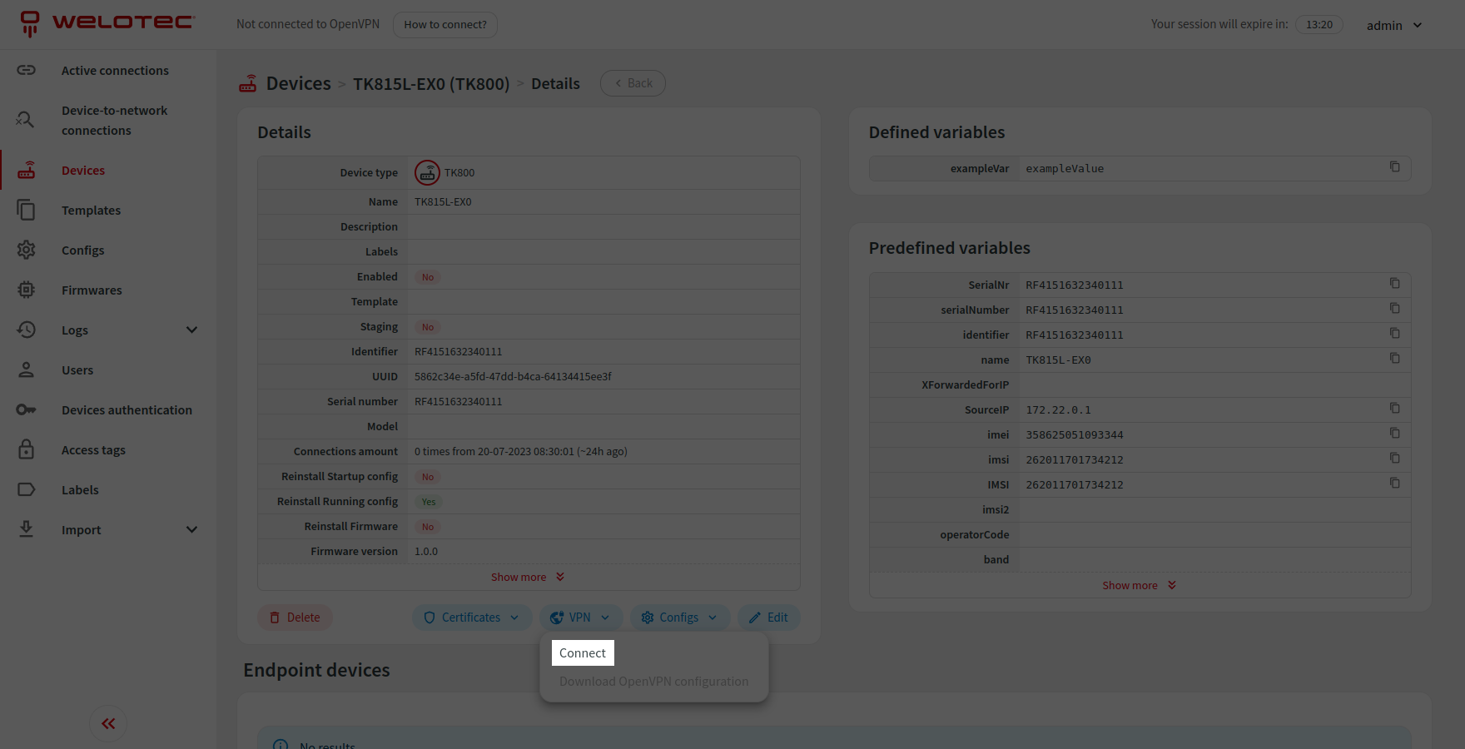
Task: Open the Certificates dropdown
Action: [471, 618]
